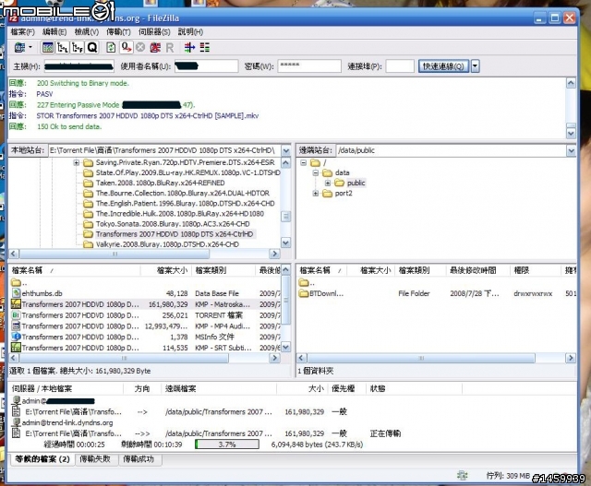This screenshot has width=591, height=486.
Task: Toggle the remote directory tree display
Action: pyautogui.click(x=78, y=47)
